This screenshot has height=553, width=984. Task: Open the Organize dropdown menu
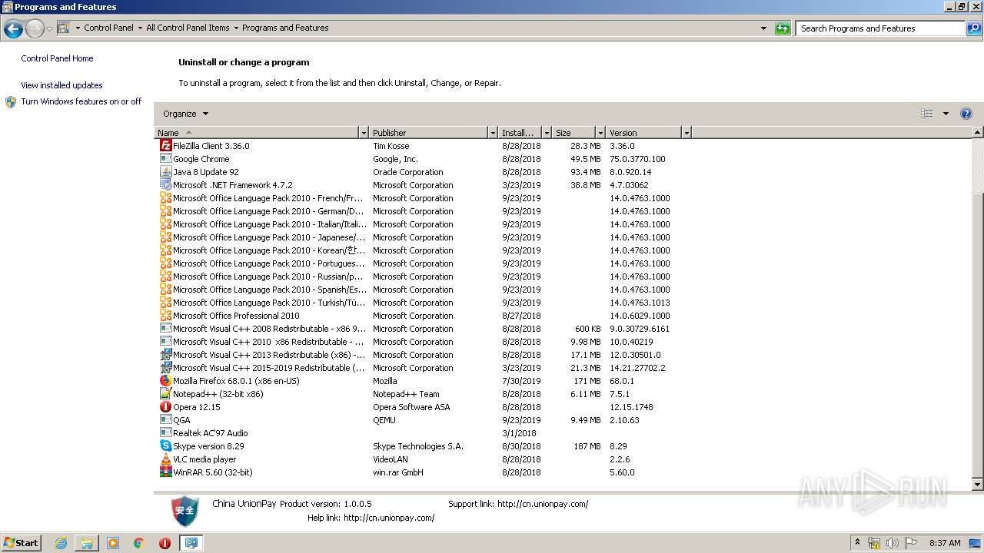point(185,114)
